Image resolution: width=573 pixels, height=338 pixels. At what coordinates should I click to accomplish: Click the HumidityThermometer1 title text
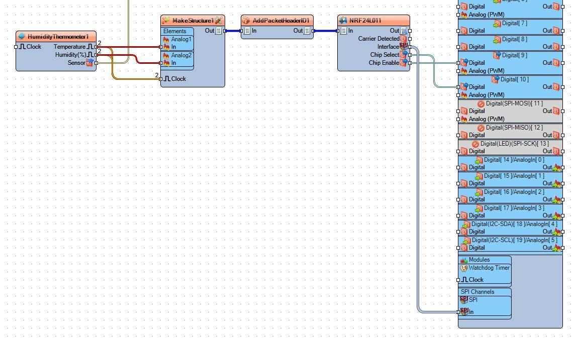(x=58, y=37)
